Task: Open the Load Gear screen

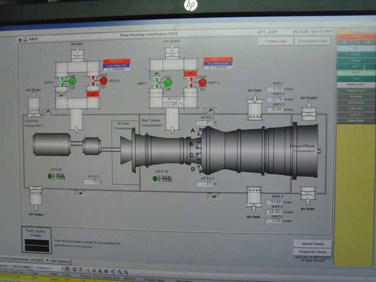Action: click(356, 109)
